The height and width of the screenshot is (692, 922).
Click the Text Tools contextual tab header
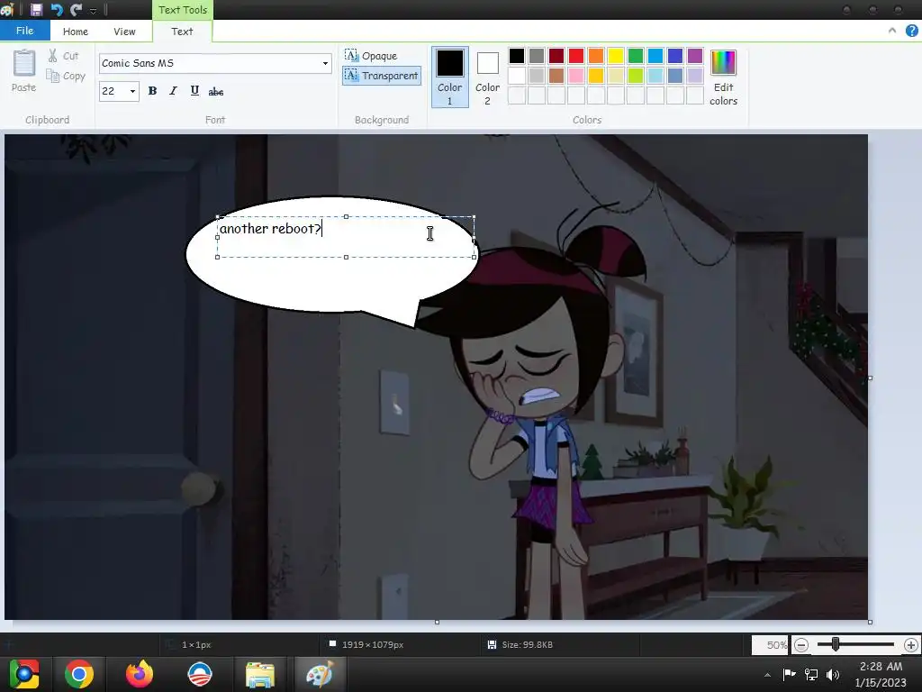coord(182,9)
